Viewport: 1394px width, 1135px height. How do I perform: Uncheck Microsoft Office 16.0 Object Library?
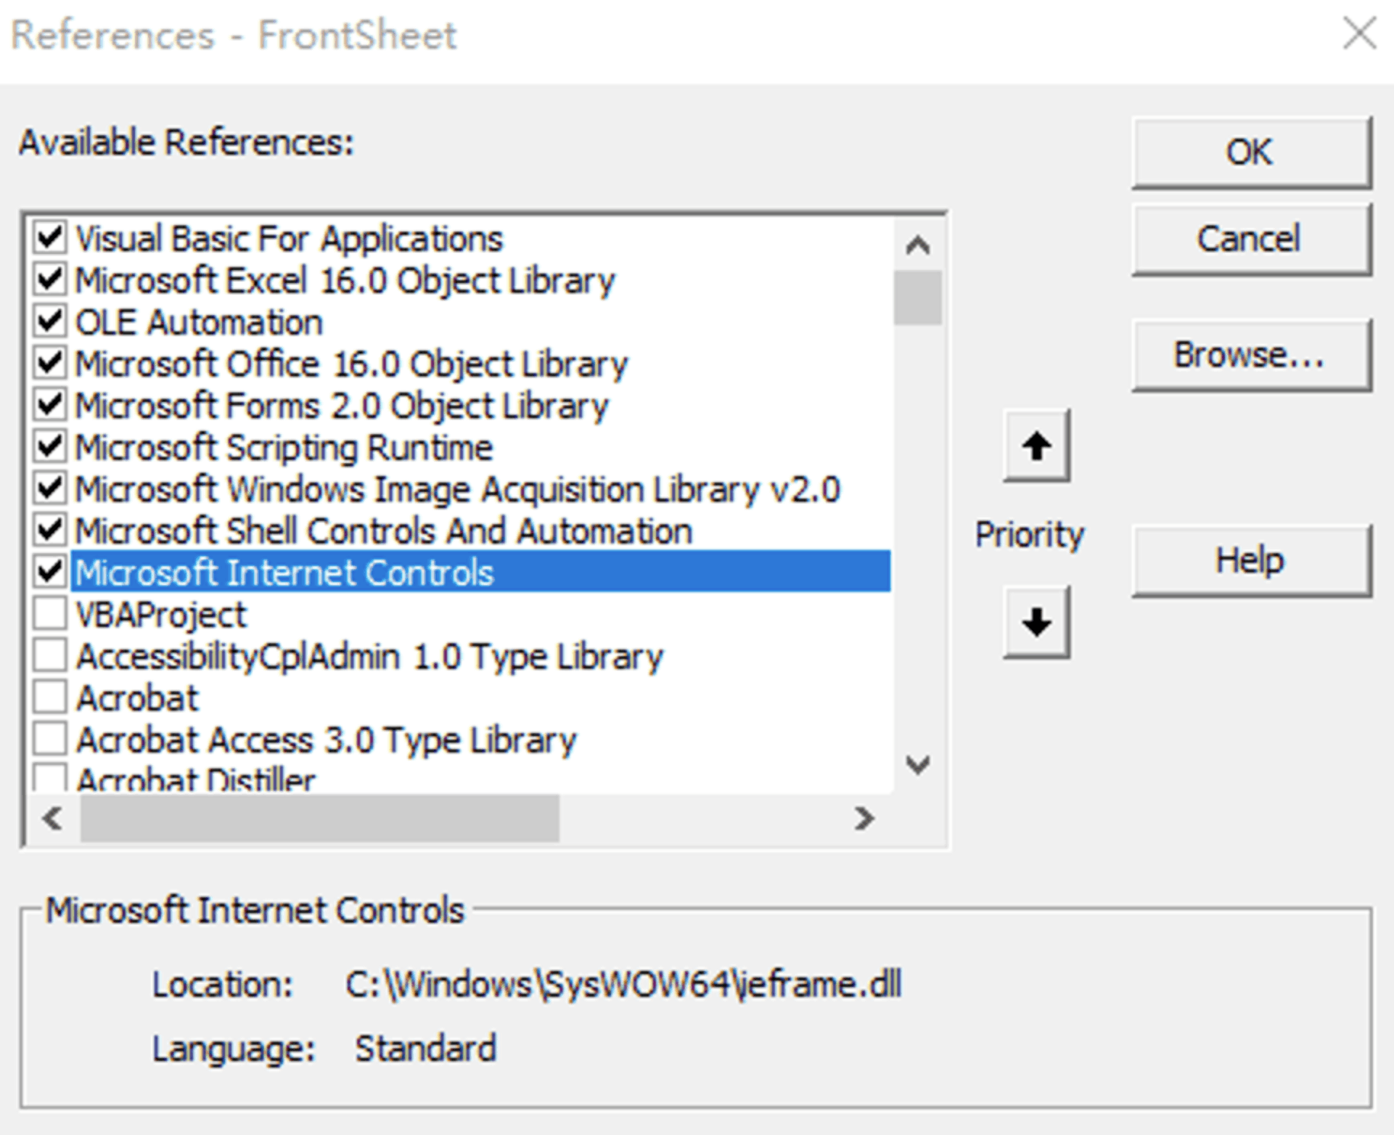pyautogui.click(x=50, y=363)
